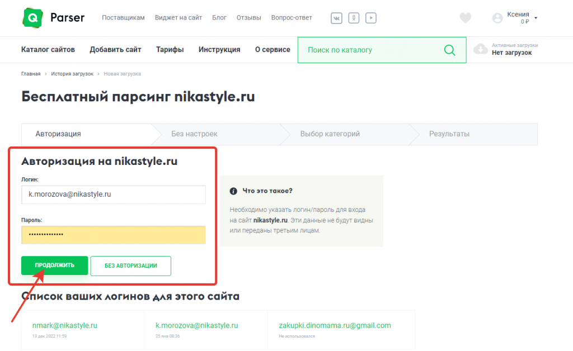Open the Поставщикам menu item
This screenshot has height=351, width=573.
tap(123, 17)
